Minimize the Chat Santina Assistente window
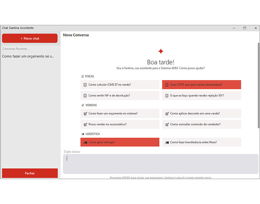 click(234, 28)
